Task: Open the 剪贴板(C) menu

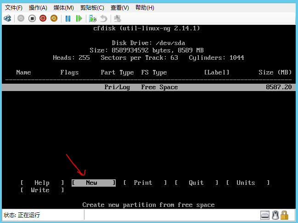Action: (x=92, y=8)
